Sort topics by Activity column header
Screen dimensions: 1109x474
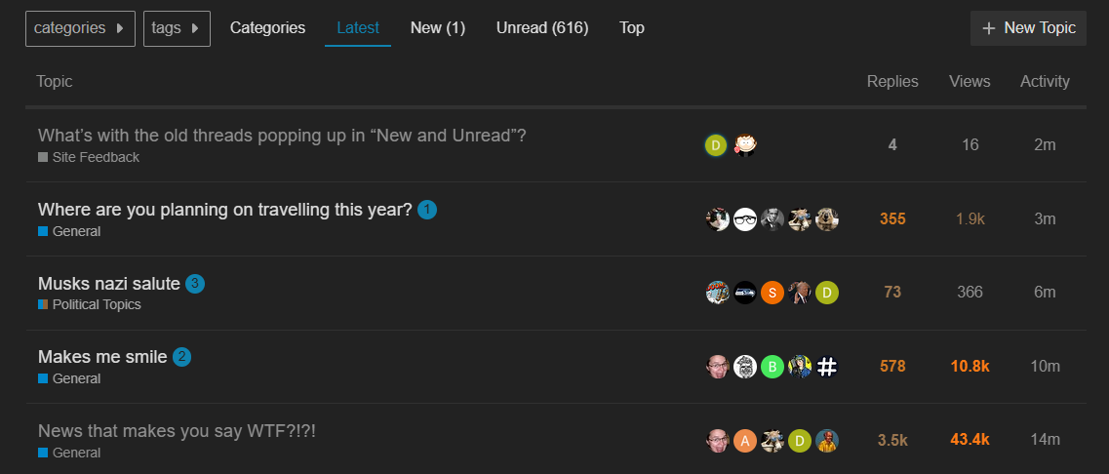(x=1045, y=81)
